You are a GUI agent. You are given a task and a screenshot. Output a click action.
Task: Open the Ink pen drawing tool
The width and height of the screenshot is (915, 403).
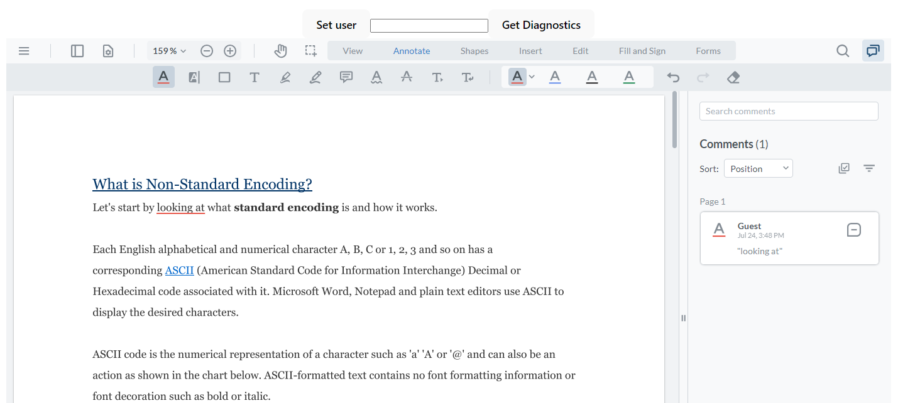tap(315, 77)
